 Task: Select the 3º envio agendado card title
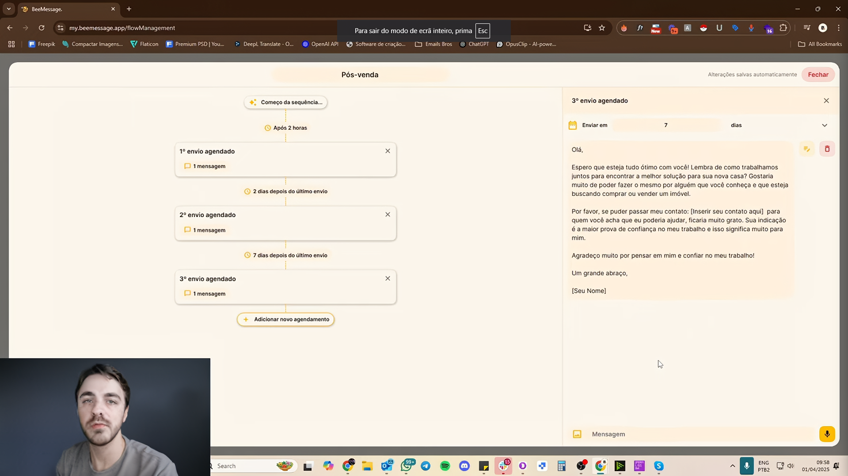[208, 279]
